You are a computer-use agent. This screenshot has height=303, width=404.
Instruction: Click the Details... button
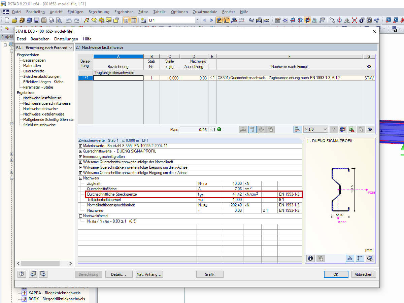[x=119, y=274]
